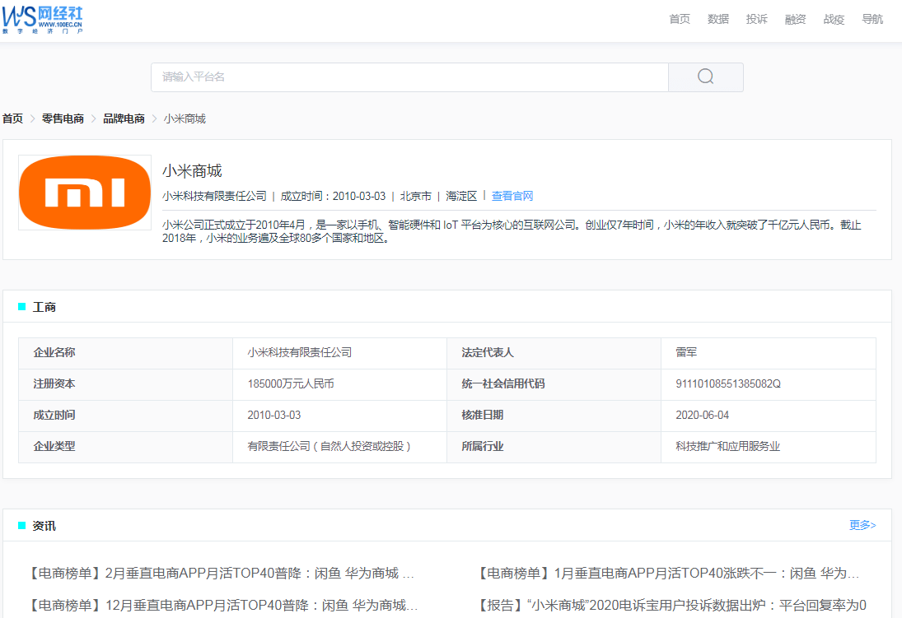The image size is (902, 618).
Task: Click the 网经社 site logo
Action: pos(43,20)
